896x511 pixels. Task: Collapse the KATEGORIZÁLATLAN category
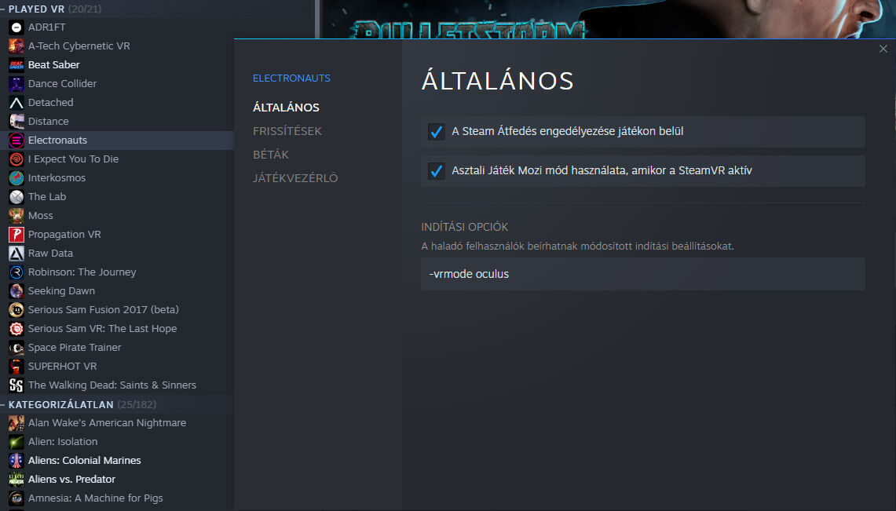[x=3, y=404]
